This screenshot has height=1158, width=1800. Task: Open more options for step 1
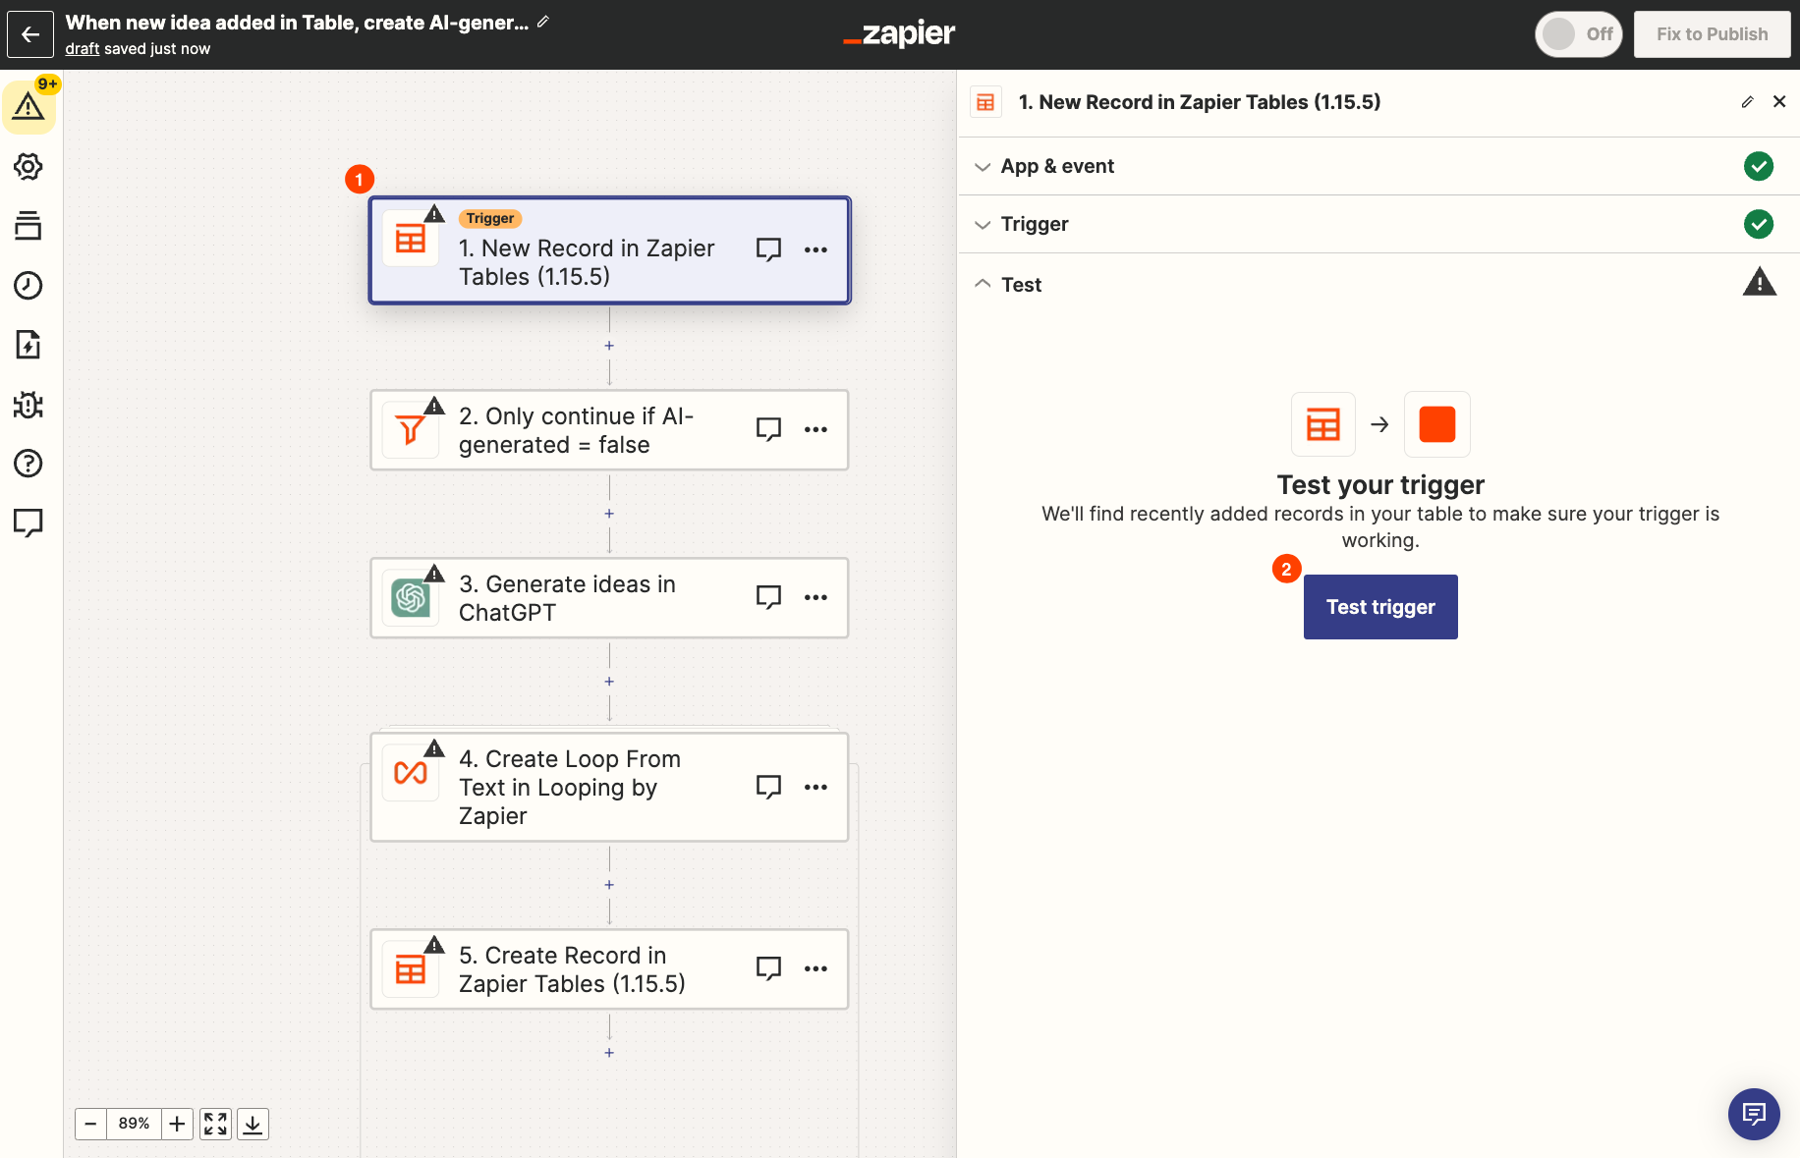tap(816, 249)
